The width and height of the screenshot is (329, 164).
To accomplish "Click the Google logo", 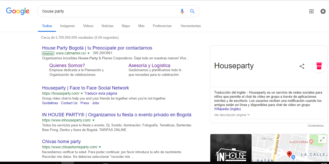I will pyautogui.click(x=18, y=11).
